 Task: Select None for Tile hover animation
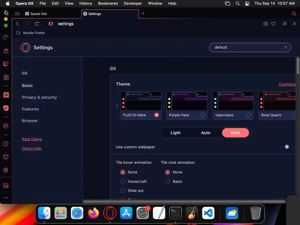(123, 172)
